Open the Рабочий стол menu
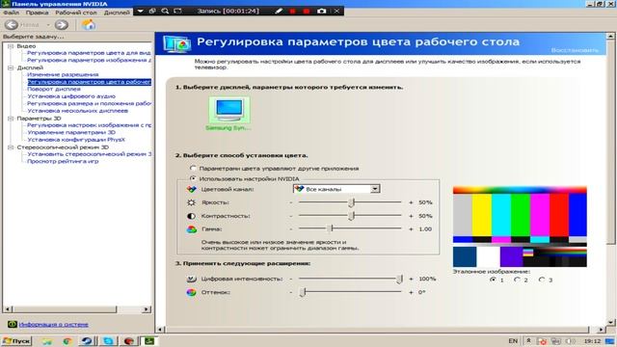The width and height of the screenshot is (617, 347). 76,13
